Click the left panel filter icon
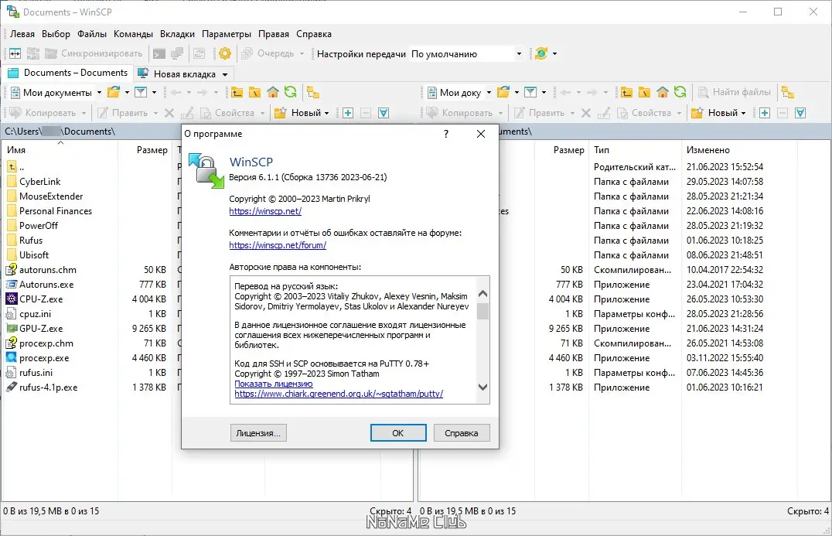832x536 pixels. (141, 92)
